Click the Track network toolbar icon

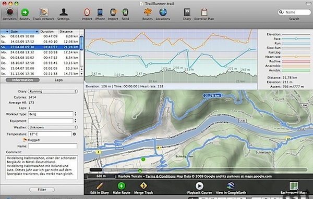click(x=43, y=12)
